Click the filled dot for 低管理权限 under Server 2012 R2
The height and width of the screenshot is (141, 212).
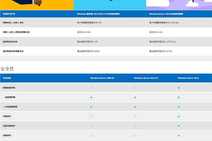tap(135, 97)
